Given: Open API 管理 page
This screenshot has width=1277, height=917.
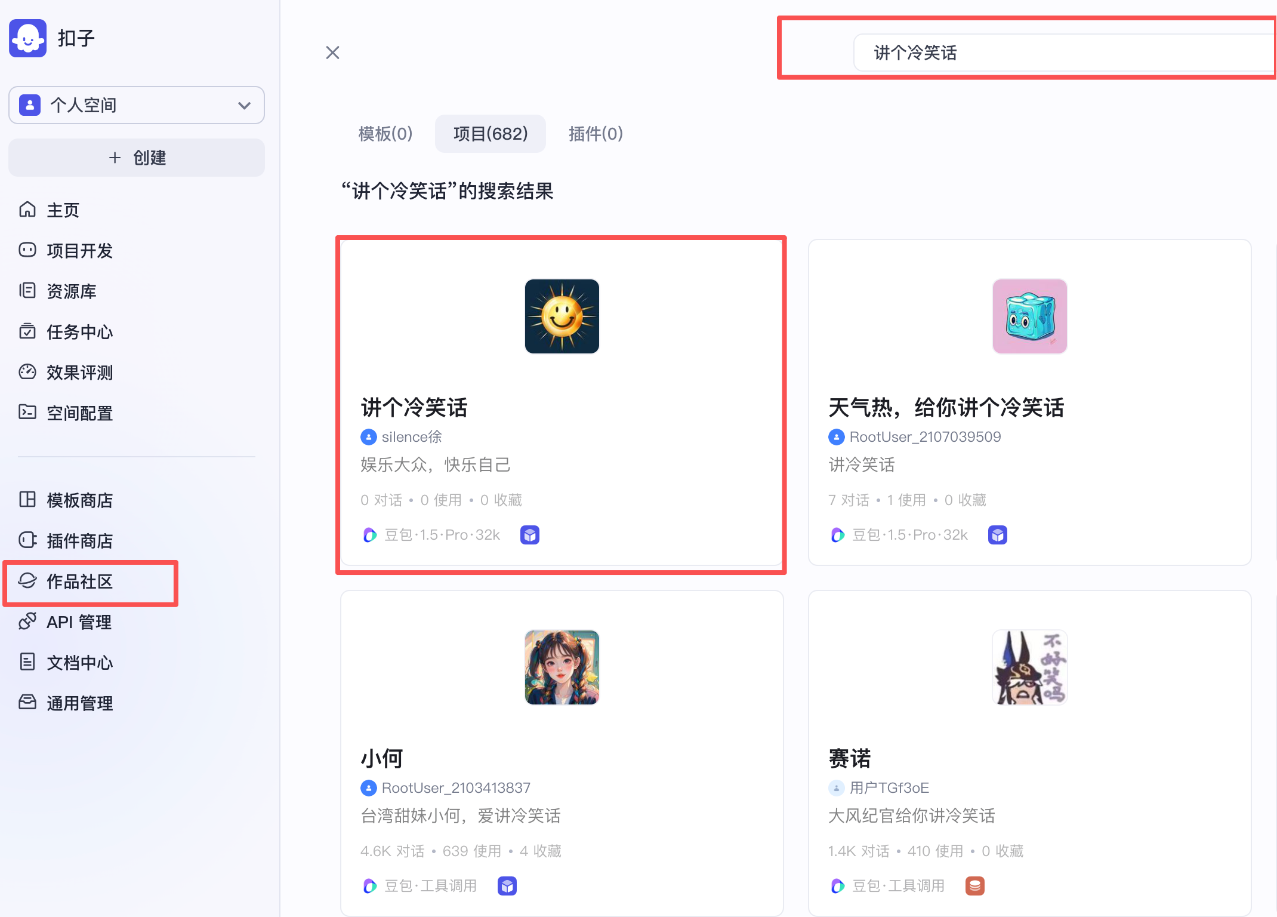Looking at the screenshot, I should (x=79, y=622).
